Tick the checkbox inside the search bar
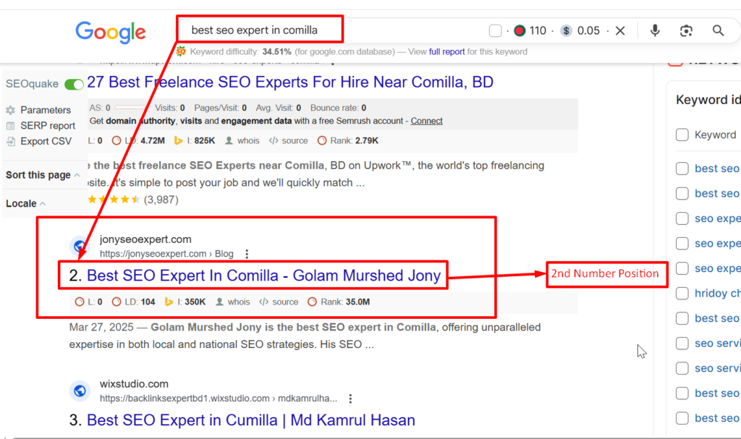Image resolution: width=741 pixels, height=439 pixels. [495, 30]
